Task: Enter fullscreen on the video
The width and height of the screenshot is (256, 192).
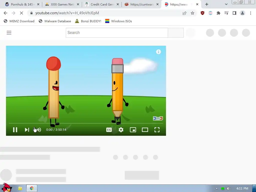Action: 157,130
